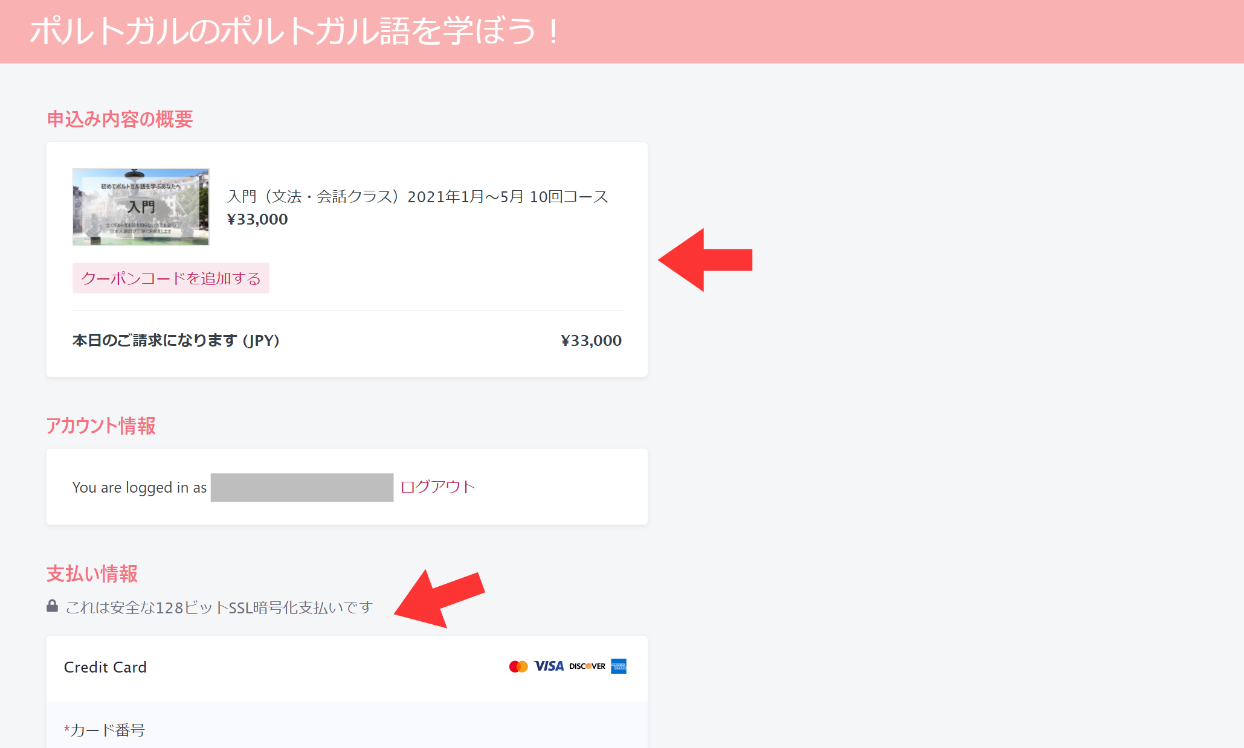Click the page title ポルトガルのポルトガル語を学ぼう
Screen dimensions: 1244x748
[295, 31]
